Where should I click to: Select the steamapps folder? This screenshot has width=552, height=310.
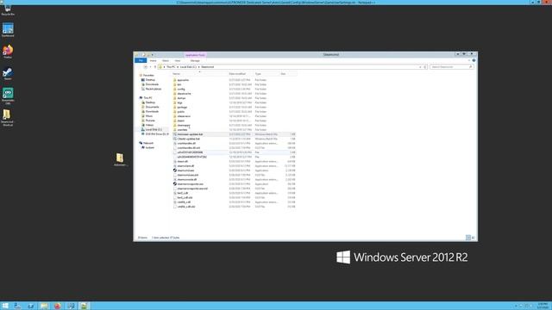pos(184,125)
